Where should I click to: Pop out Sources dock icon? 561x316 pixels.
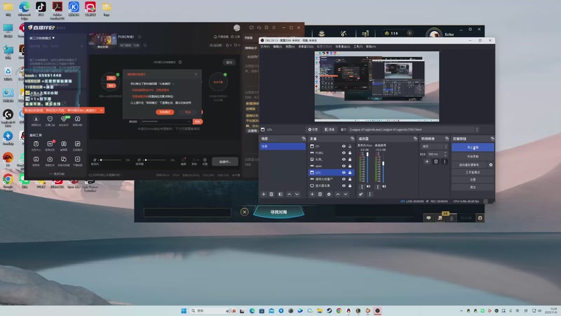(x=352, y=138)
